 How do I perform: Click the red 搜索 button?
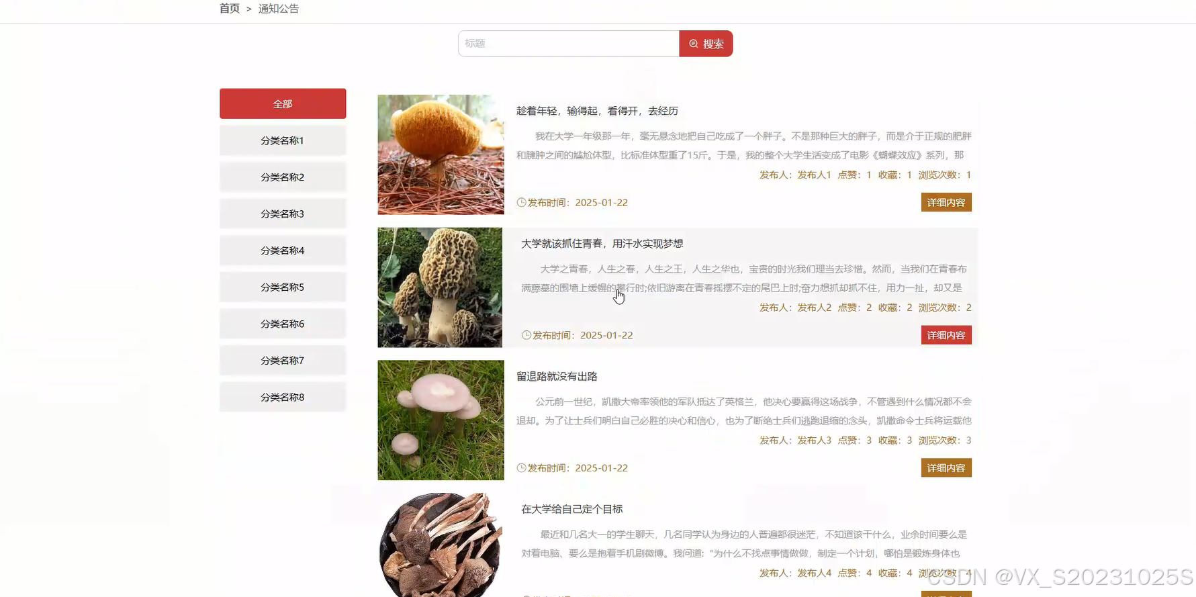pos(706,44)
